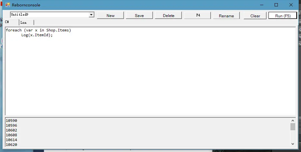The image size is (301, 152).
Task: Maximize the Rebornconsole window
Action: click(x=276, y=5)
